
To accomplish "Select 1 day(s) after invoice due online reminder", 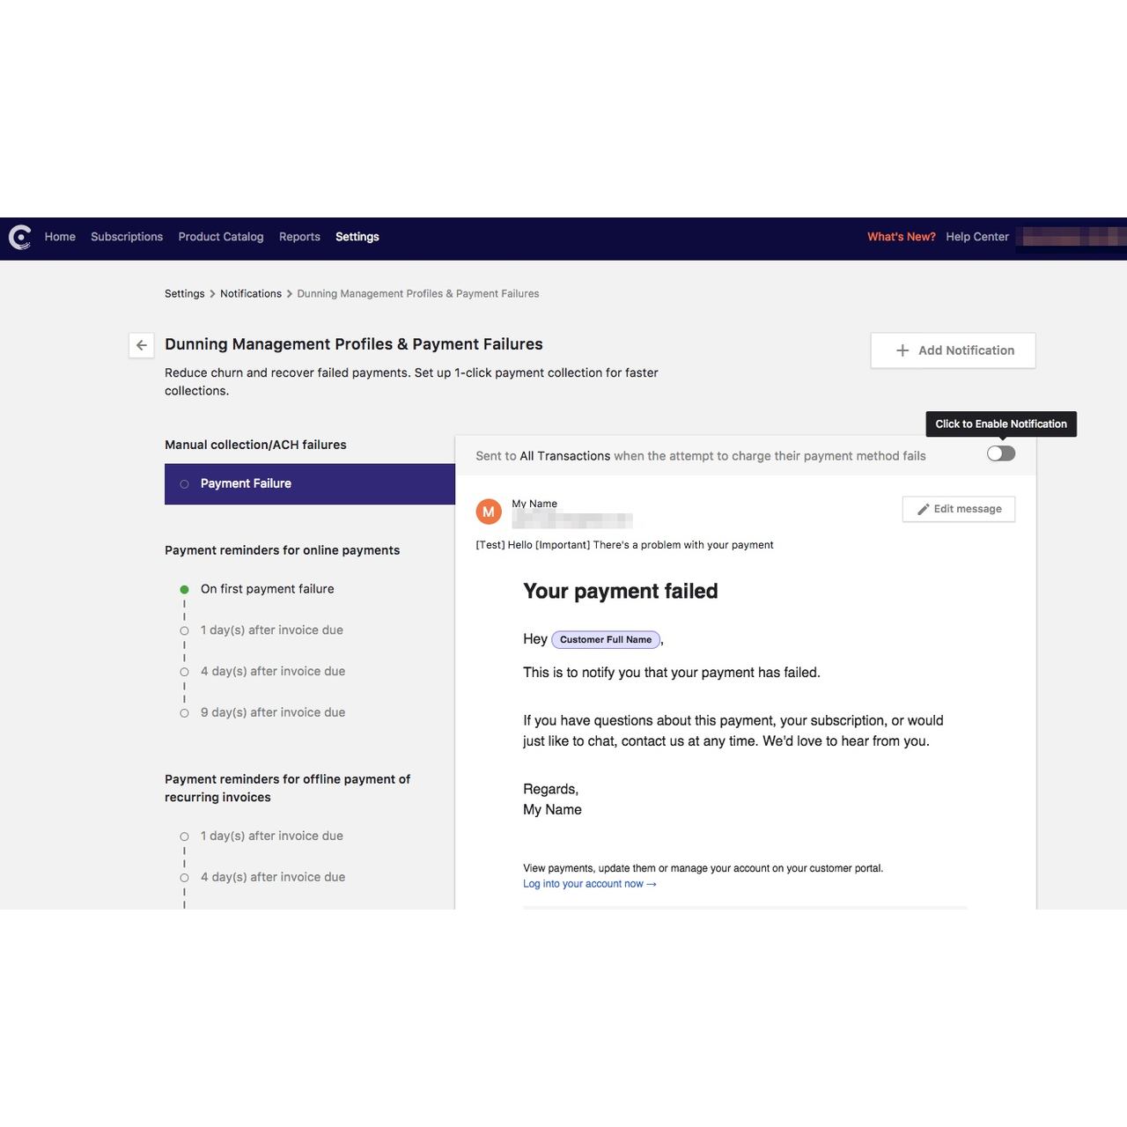I will click(271, 630).
